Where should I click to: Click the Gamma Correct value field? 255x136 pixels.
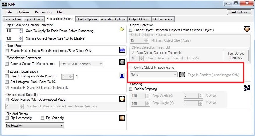coord(12,39)
